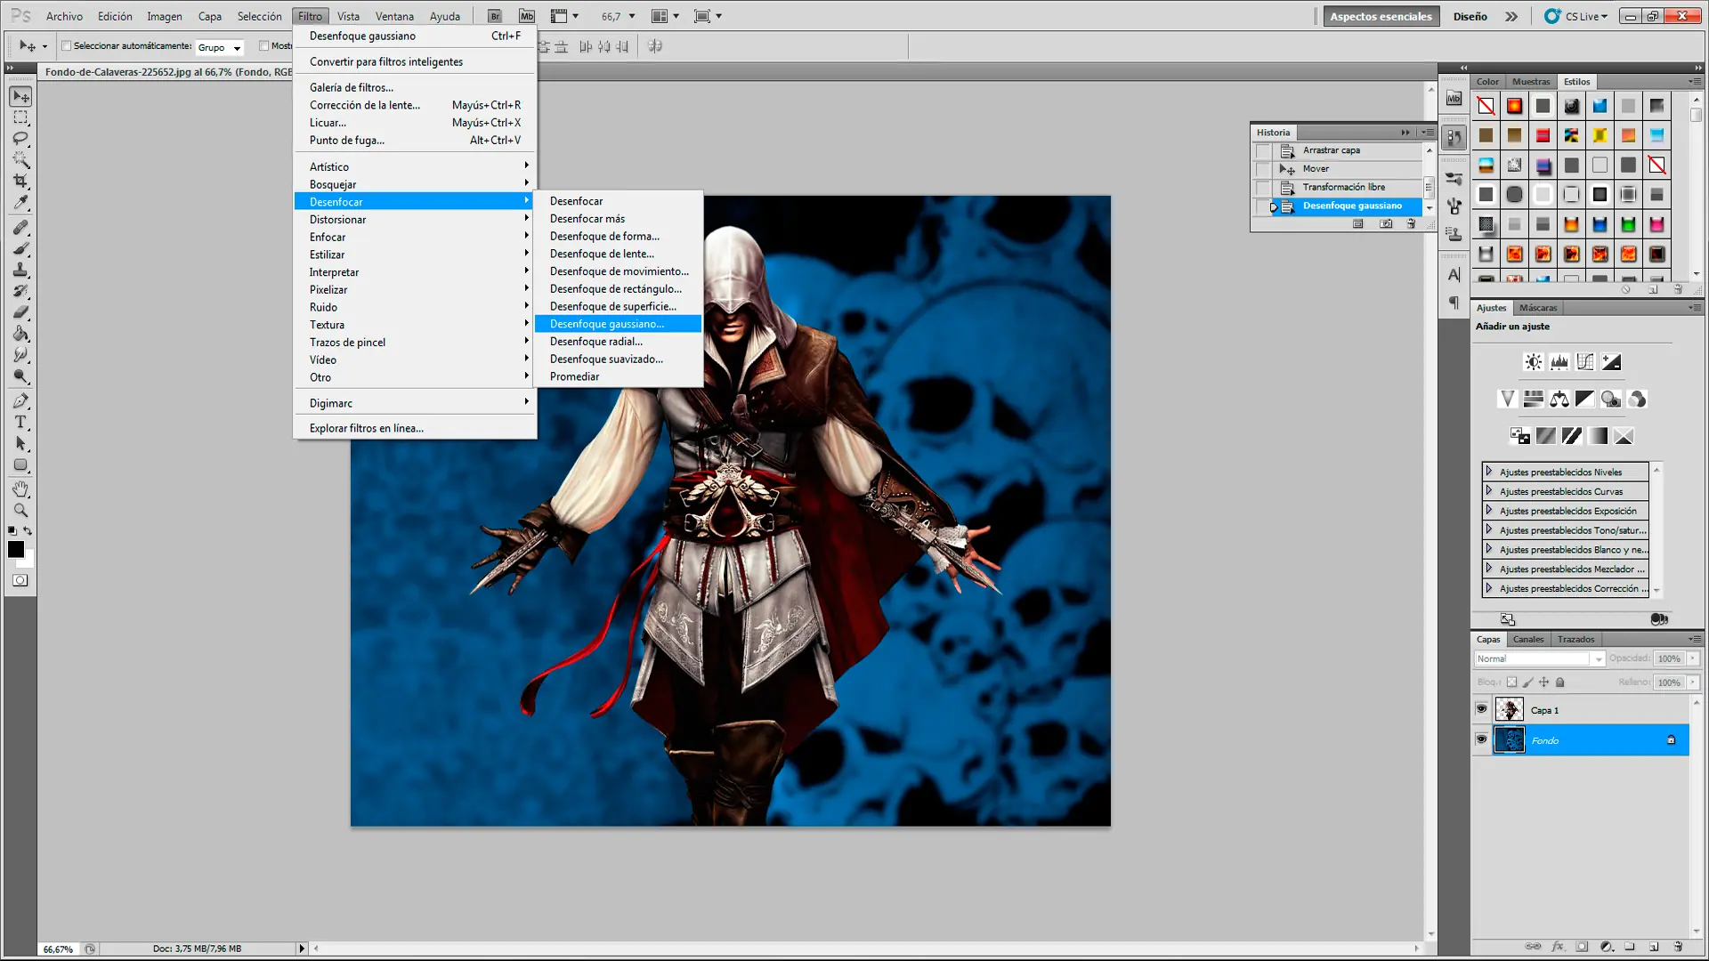The width and height of the screenshot is (1709, 961).
Task: Switch to the Máscaras tab
Action: (1538, 308)
